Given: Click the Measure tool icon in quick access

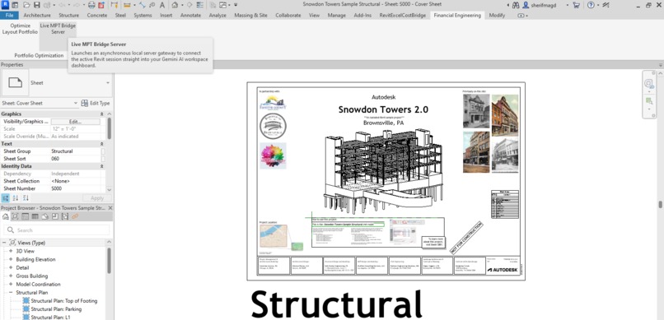Looking at the screenshot, I should pyautogui.click(x=127, y=5).
